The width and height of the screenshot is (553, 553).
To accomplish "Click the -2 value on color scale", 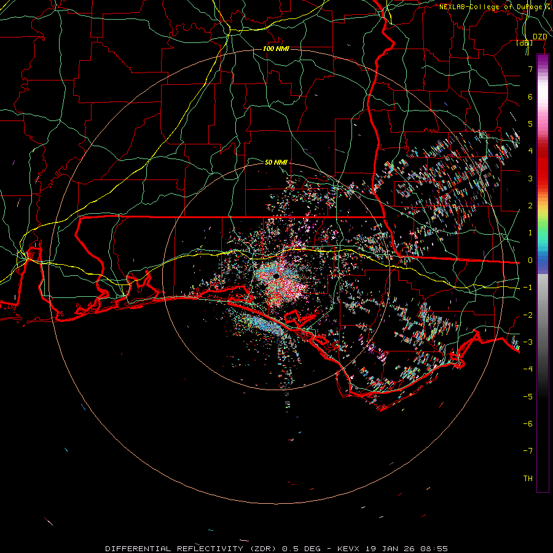I will 528,315.
